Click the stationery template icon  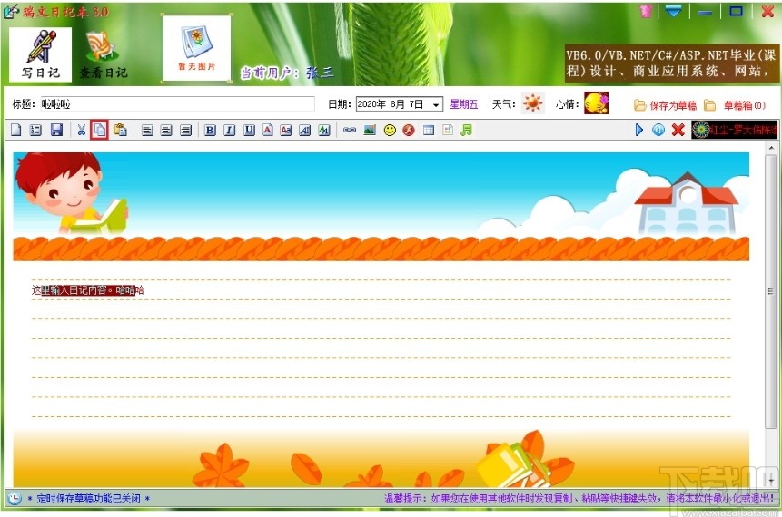point(448,131)
